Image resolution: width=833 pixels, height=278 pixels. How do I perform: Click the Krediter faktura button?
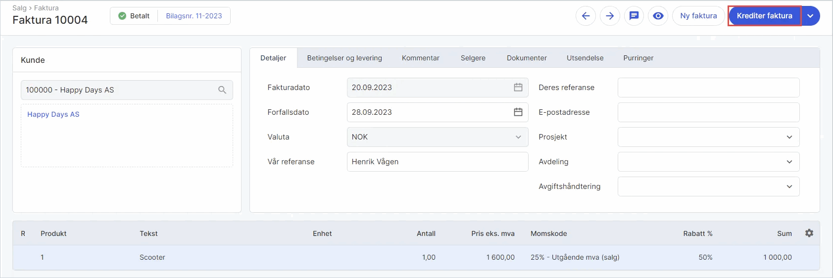[x=765, y=16]
